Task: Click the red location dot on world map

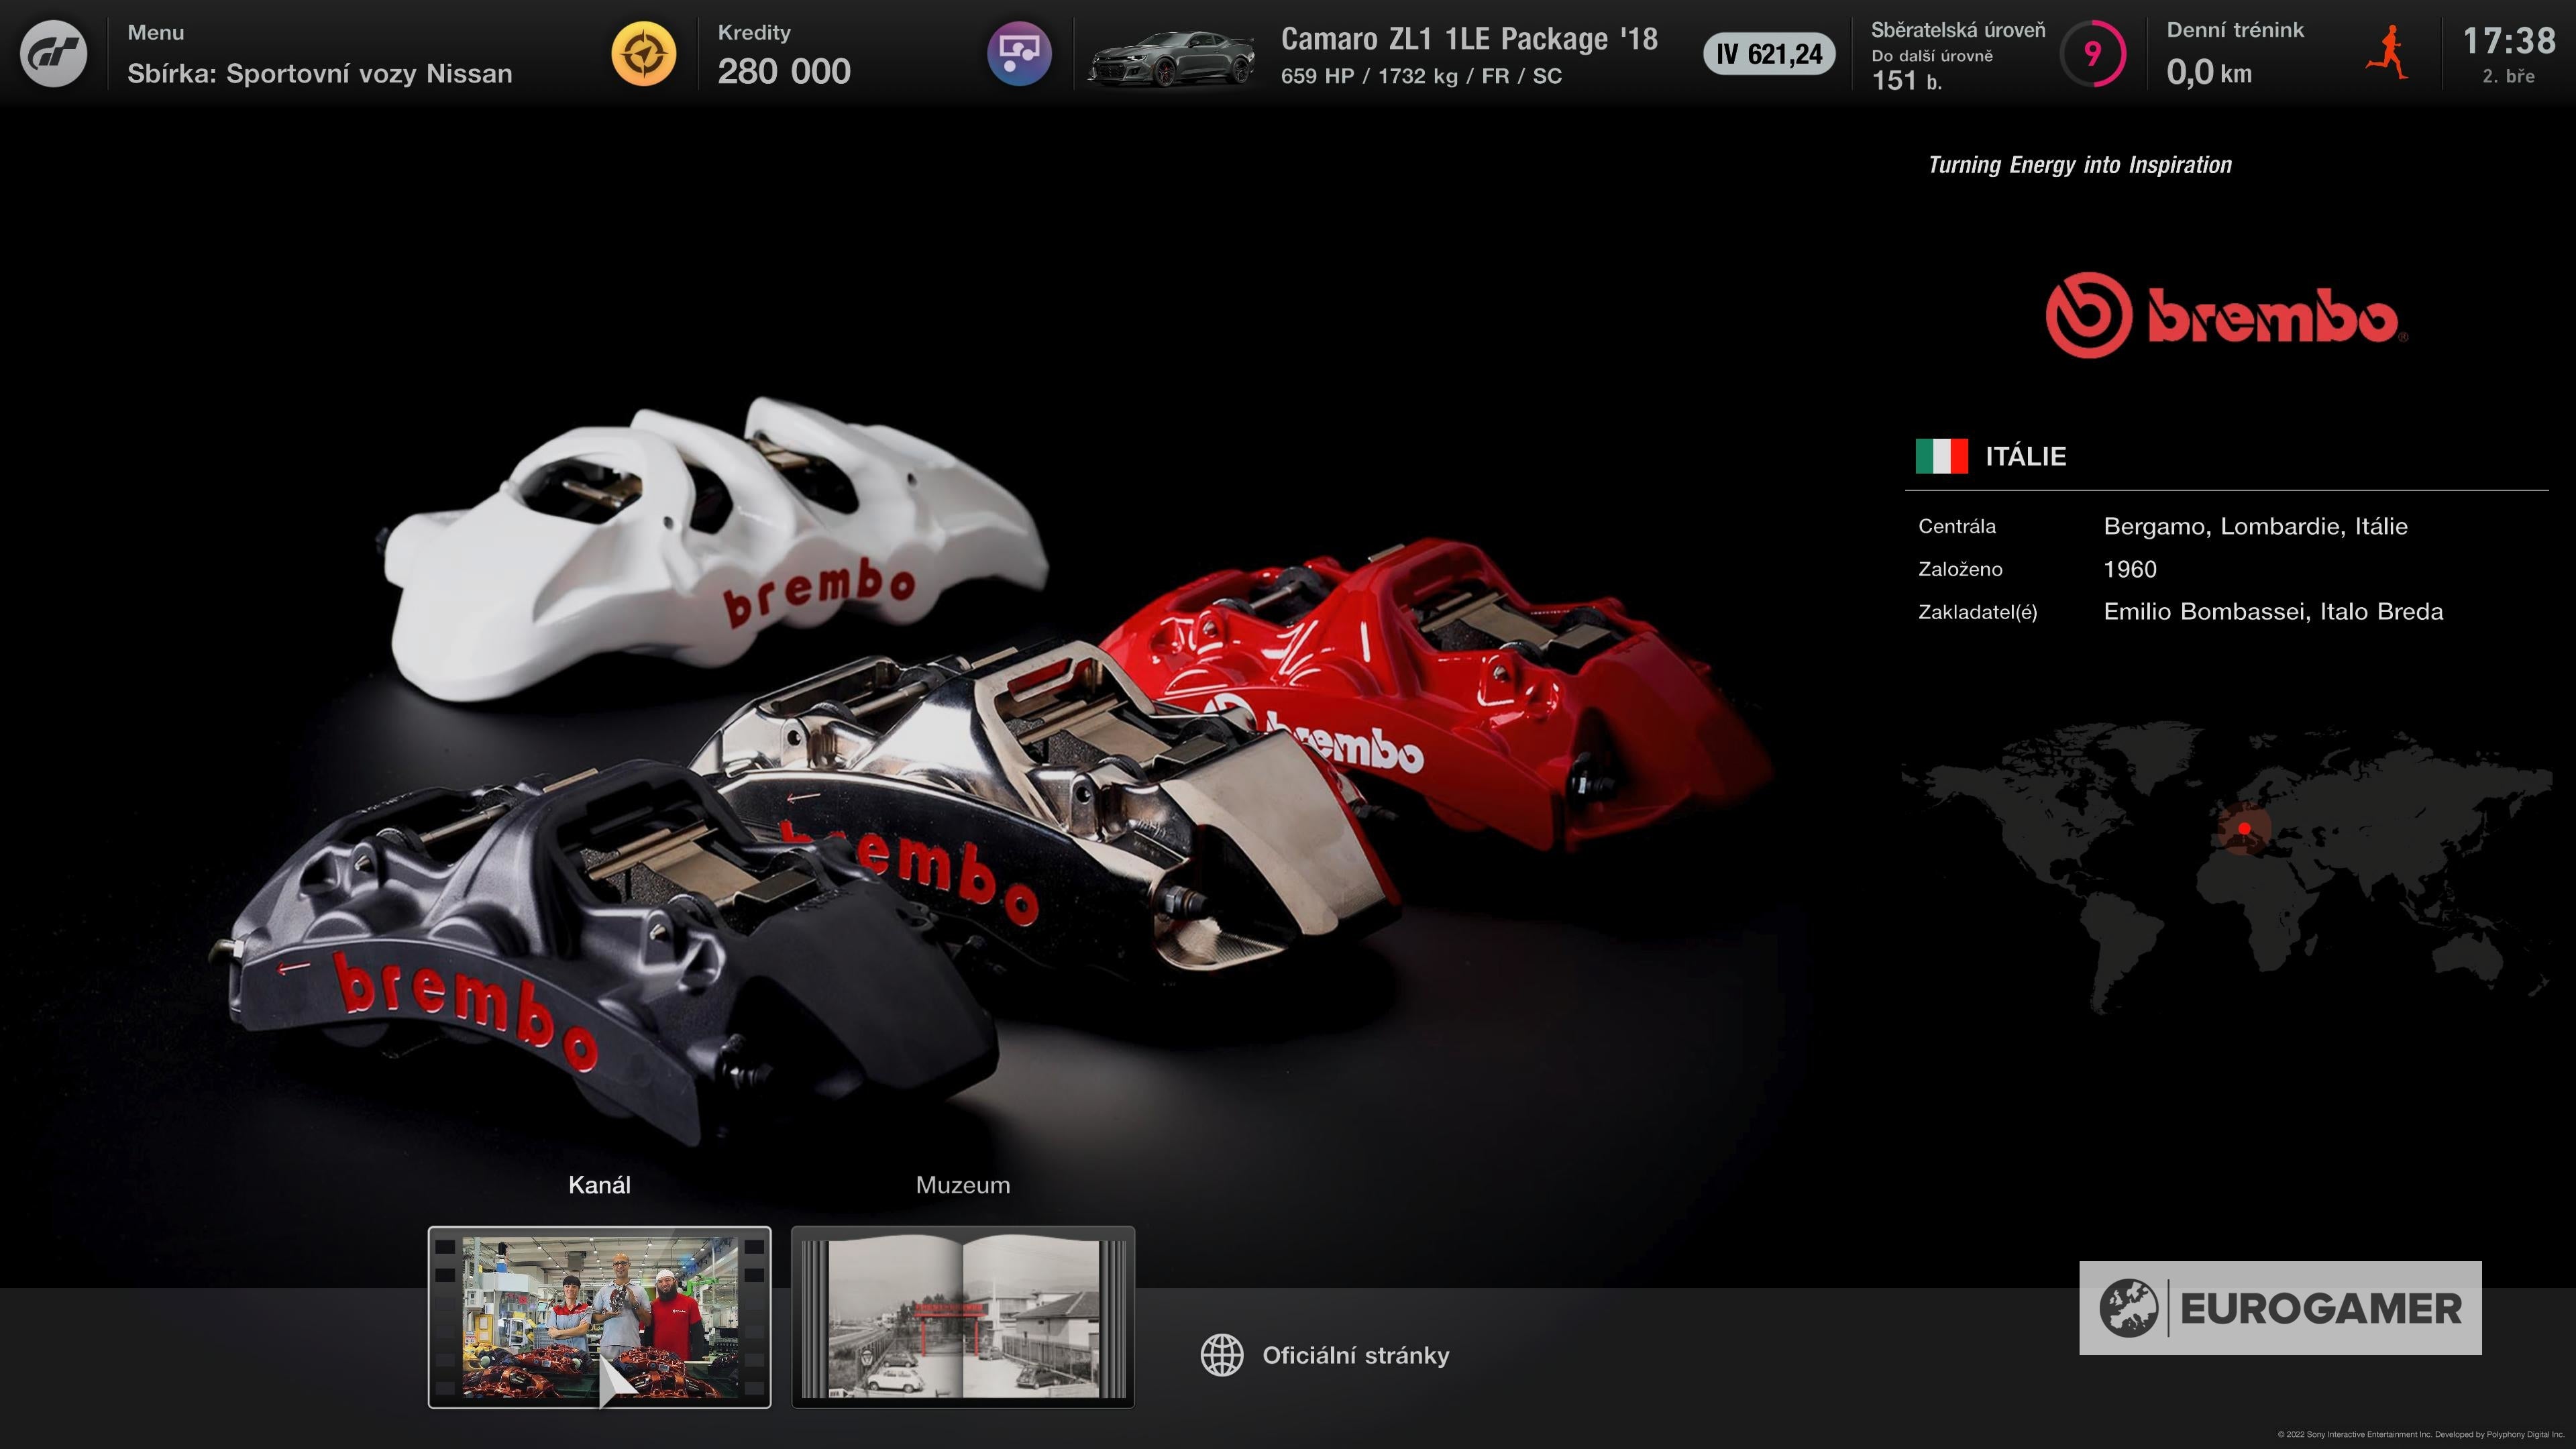Action: click(2244, 828)
